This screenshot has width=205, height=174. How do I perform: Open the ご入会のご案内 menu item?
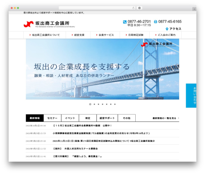pyautogui.click(x=166, y=35)
